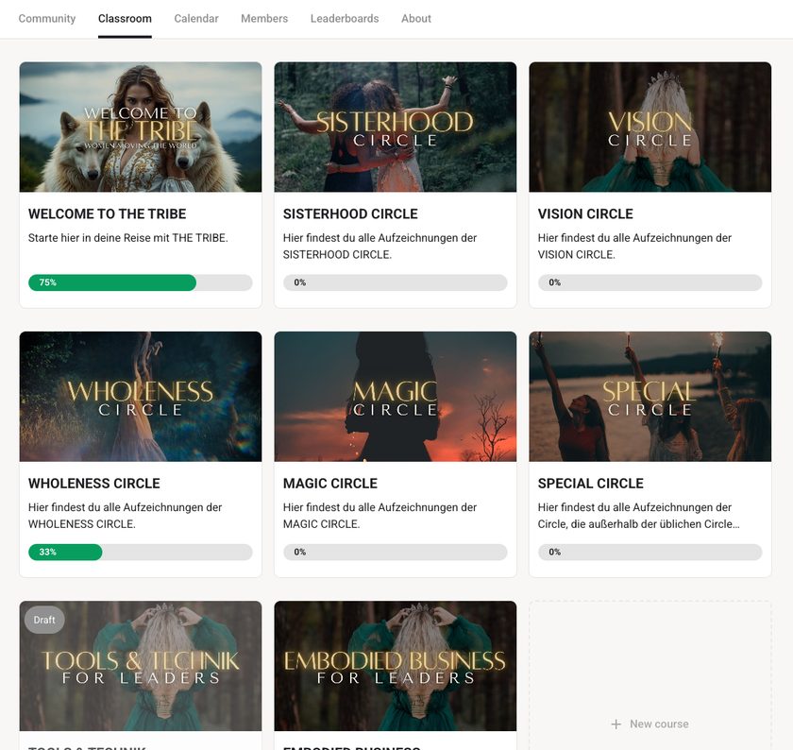Open Vision Circle course thumbnail
The height and width of the screenshot is (750, 793).
tap(650, 127)
